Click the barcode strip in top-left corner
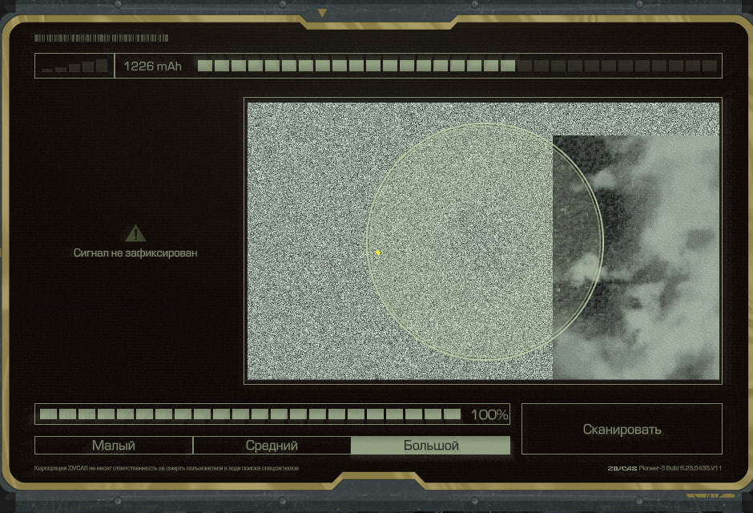This screenshot has width=753, height=513. pos(101,38)
